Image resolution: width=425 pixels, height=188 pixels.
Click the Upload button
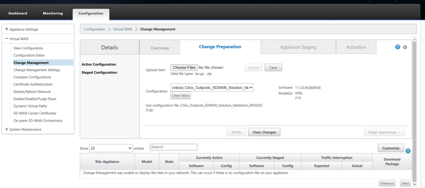coord(253,68)
